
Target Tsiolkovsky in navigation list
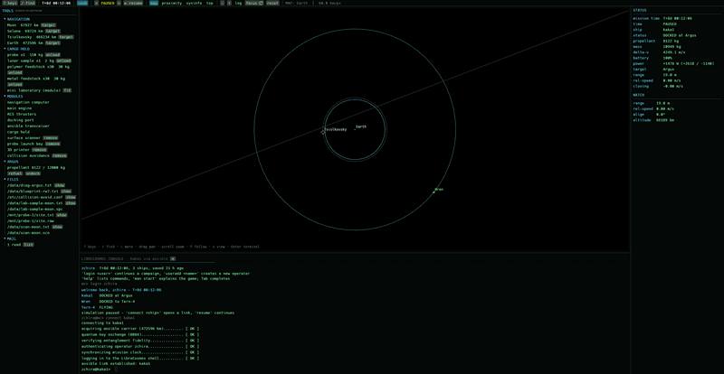[x=66, y=37]
